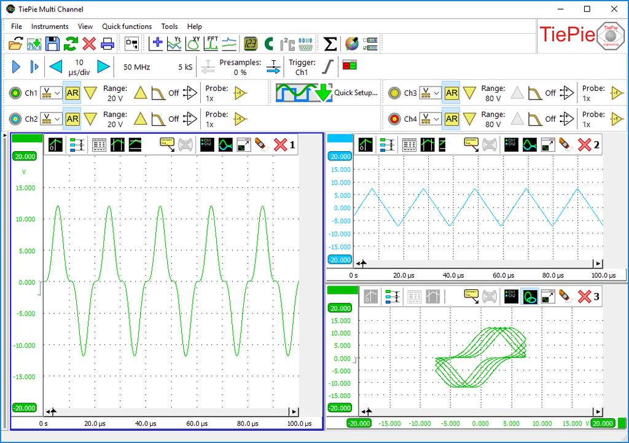Viewport: 629px width, 443px height.
Task: Decrease time base with left arrow
Action: 56,66
